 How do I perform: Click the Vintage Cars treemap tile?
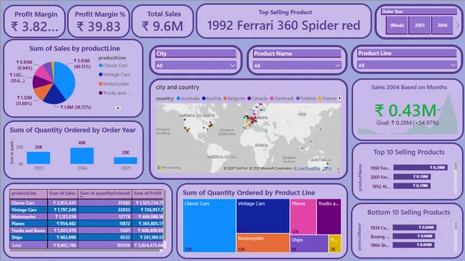pyautogui.click(x=263, y=216)
